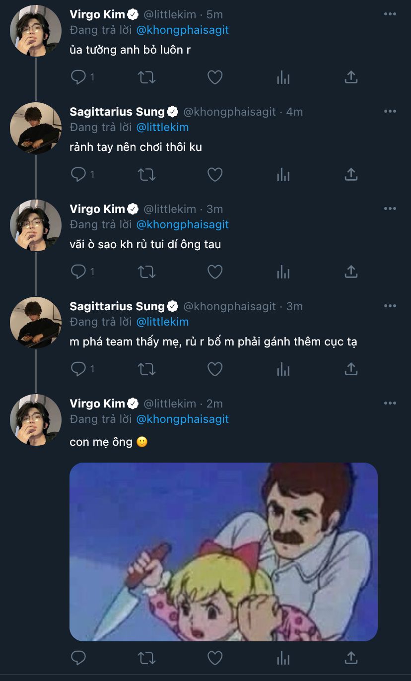
Task: Share the "ủa tưởng anh bỏ luôn r" tweet
Action: point(351,77)
